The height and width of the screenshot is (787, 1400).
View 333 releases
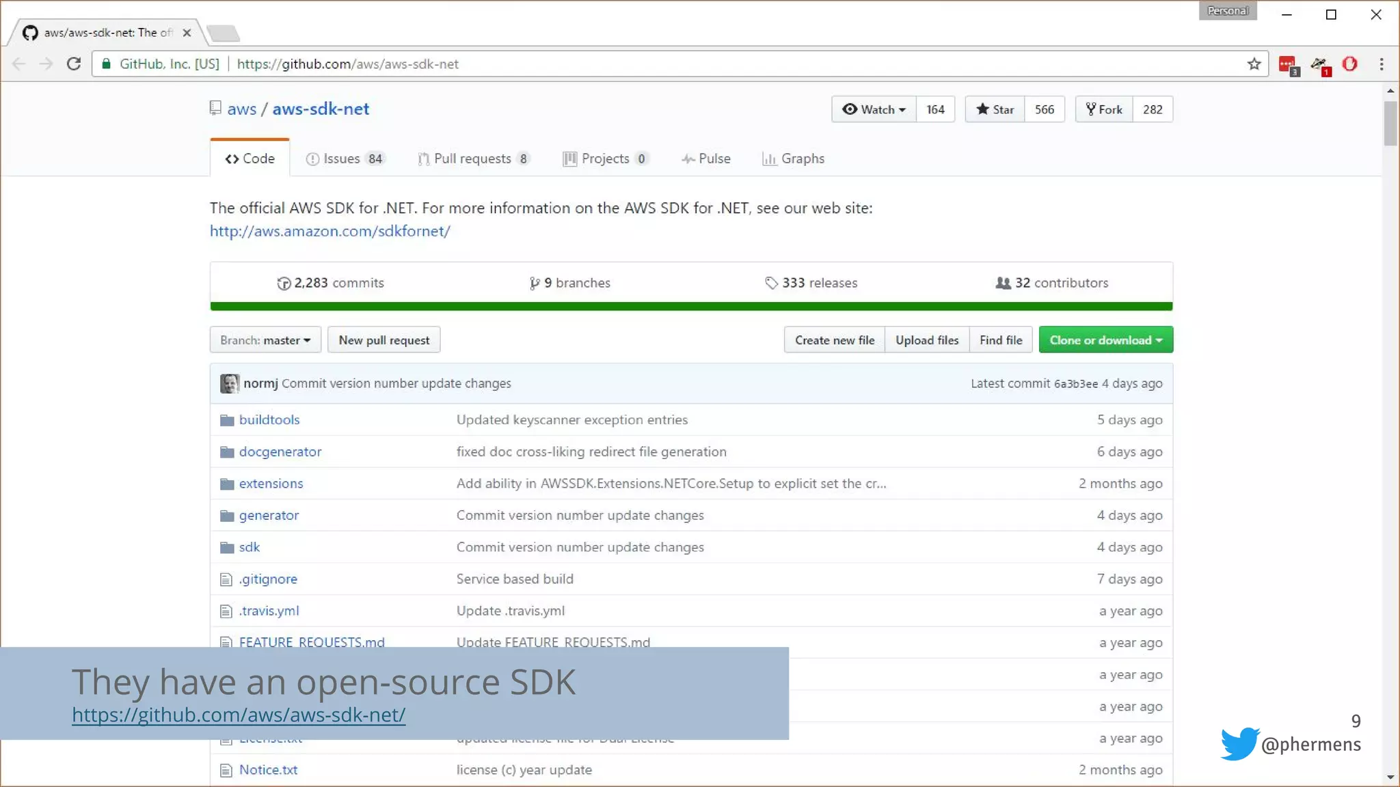pyautogui.click(x=811, y=283)
